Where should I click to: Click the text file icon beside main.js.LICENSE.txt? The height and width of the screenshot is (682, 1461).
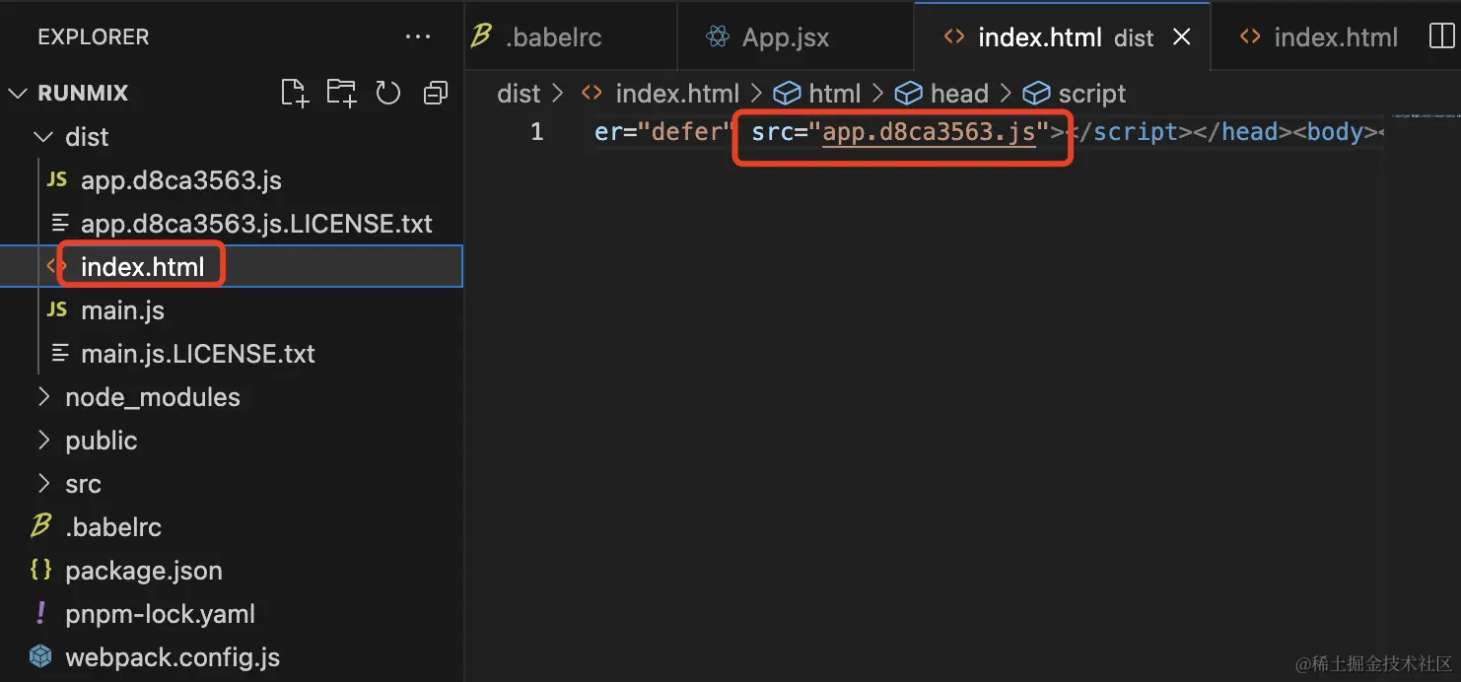[60, 354]
